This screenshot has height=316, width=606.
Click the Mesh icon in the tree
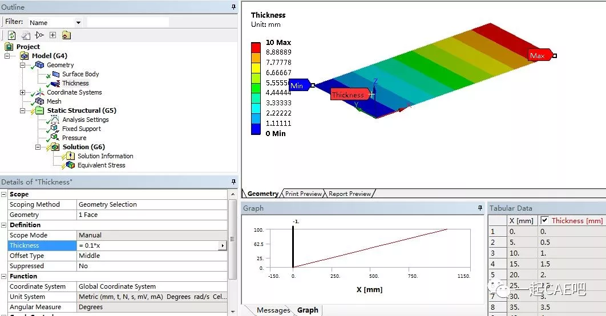40,101
